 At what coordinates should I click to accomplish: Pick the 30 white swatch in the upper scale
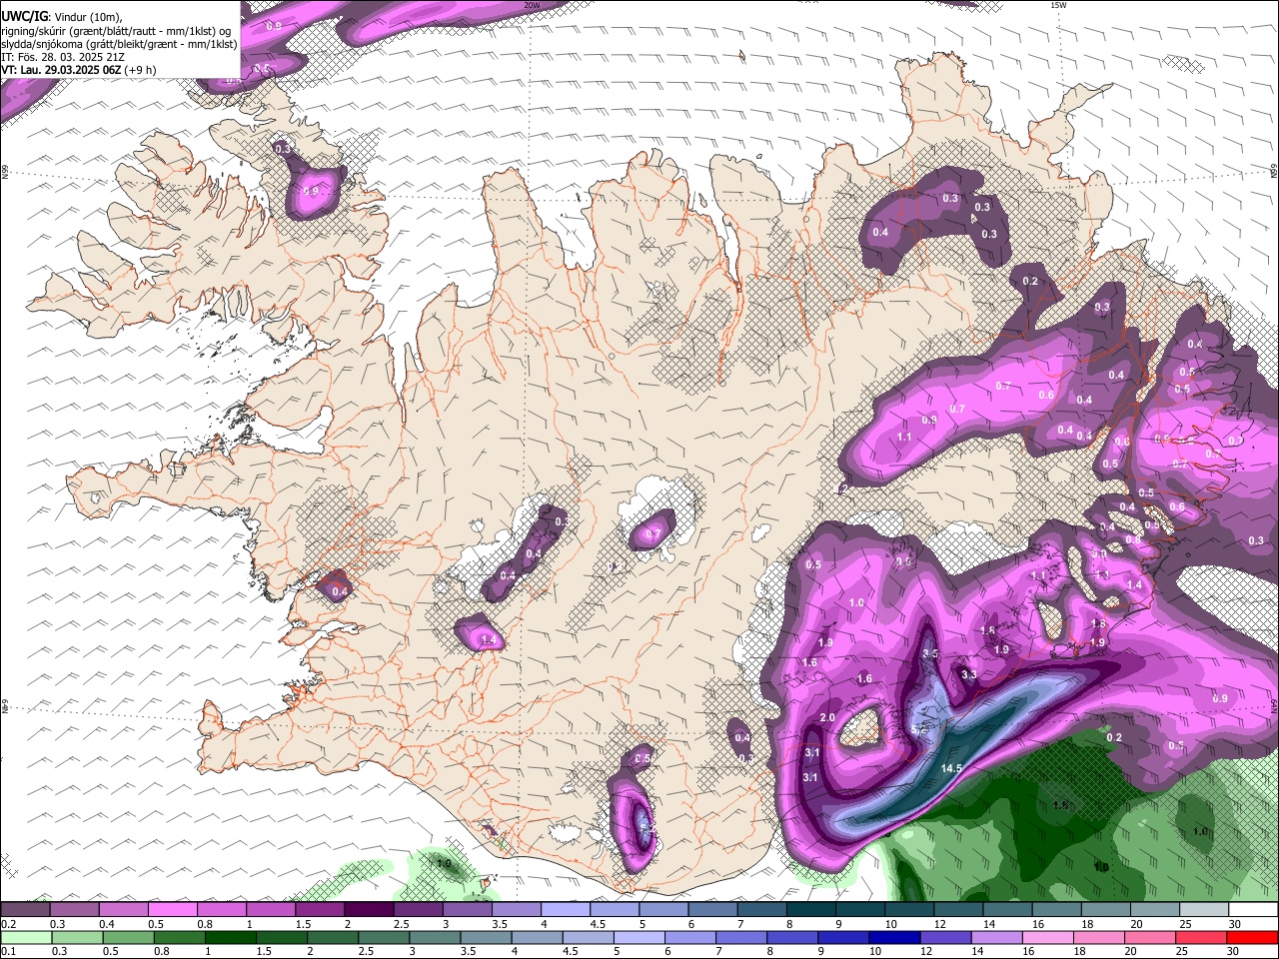[1254, 910]
